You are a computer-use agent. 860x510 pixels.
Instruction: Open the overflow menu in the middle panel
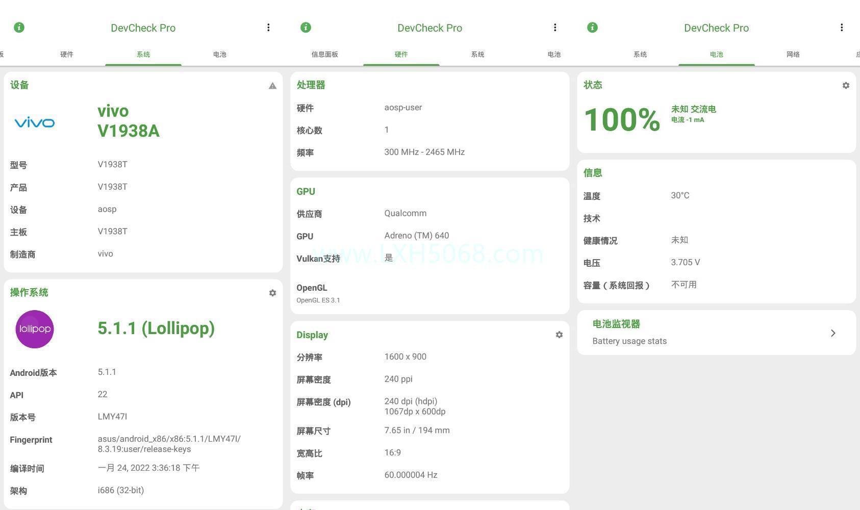click(555, 28)
